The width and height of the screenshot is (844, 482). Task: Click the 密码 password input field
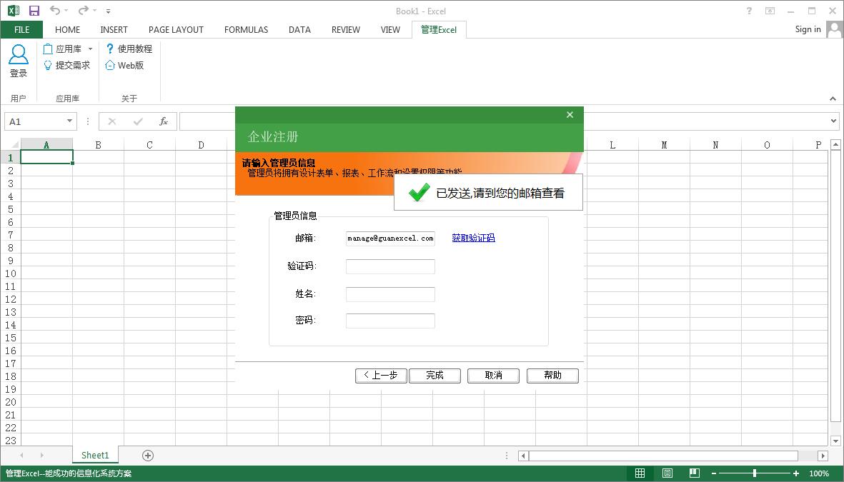[390, 321]
